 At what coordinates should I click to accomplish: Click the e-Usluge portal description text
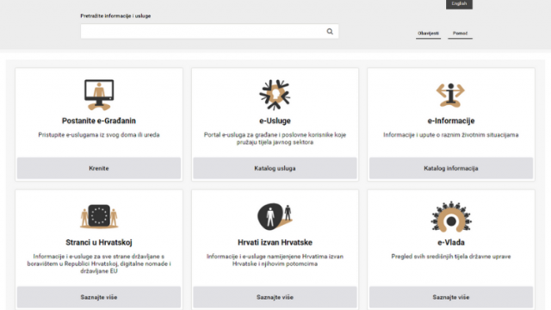pos(275,139)
